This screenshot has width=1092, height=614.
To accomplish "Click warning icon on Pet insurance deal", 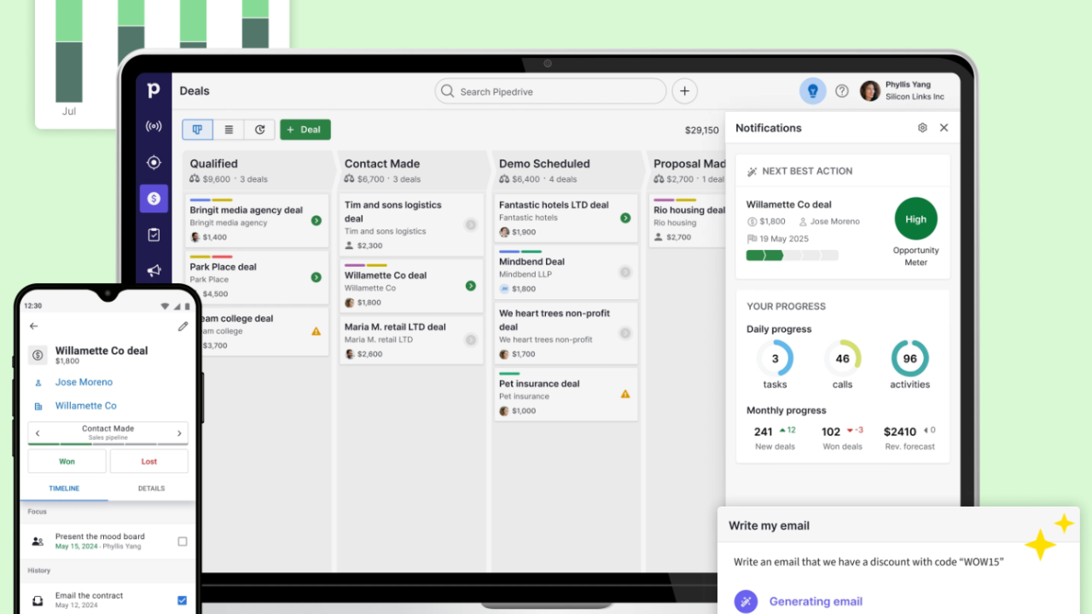I will click(x=624, y=394).
